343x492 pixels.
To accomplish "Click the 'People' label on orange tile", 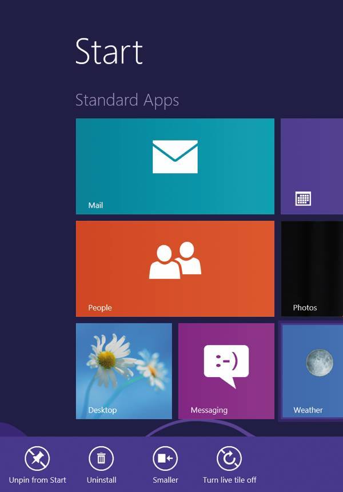I will point(100,307).
